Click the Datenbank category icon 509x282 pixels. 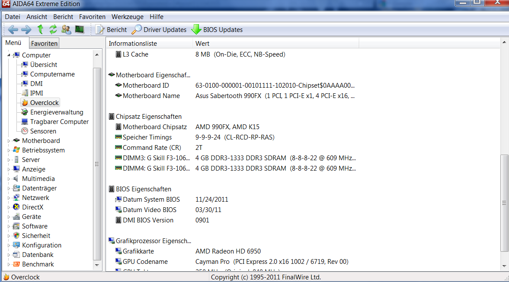[x=16, y=254]
